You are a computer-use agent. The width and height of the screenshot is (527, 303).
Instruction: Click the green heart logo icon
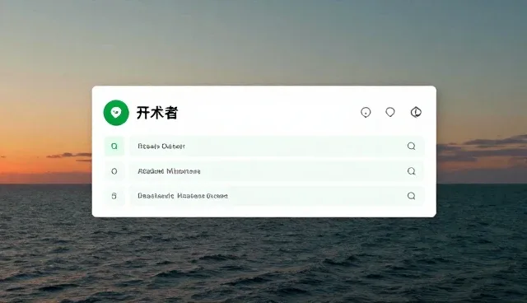(116, 113)
